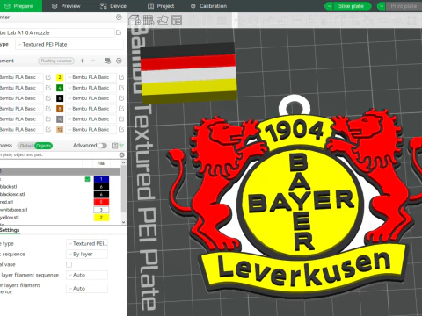Edit filament 4 preset icon on right
Viewport: 422px width, 316px height.
pyautogui.click(x=121, y=88)
